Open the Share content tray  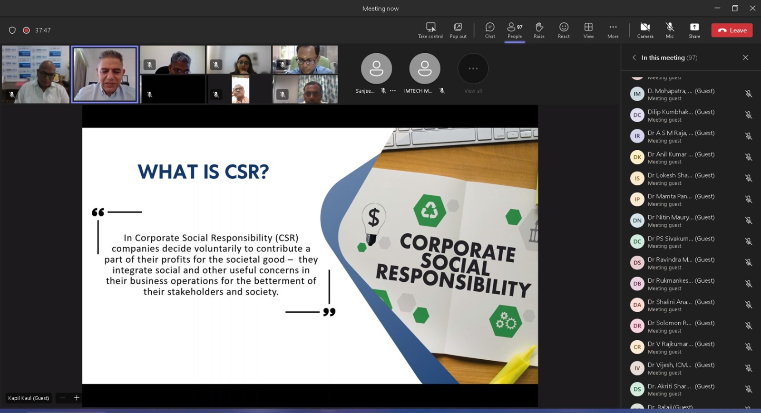tap(694, 30)
